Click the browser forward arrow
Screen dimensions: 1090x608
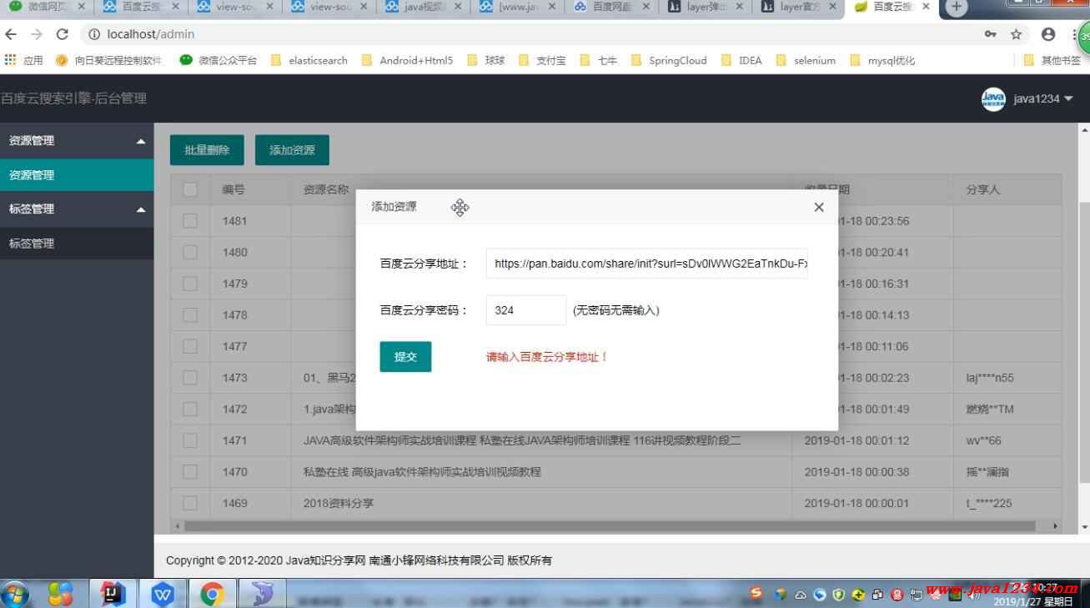click(x=37, y=34)
